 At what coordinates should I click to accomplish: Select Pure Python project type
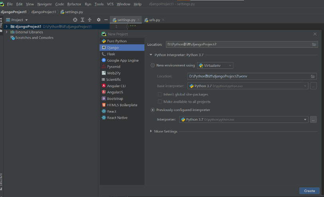122,41
